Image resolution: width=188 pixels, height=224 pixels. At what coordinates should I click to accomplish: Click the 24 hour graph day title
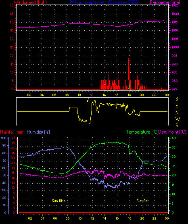[103, 2]
